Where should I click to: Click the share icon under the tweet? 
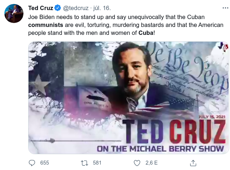point(193,163)
